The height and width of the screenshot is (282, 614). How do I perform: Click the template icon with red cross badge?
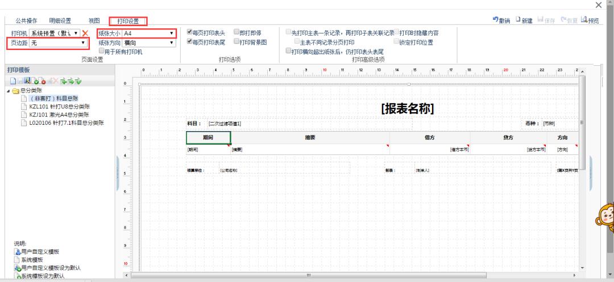click(42, 81)
